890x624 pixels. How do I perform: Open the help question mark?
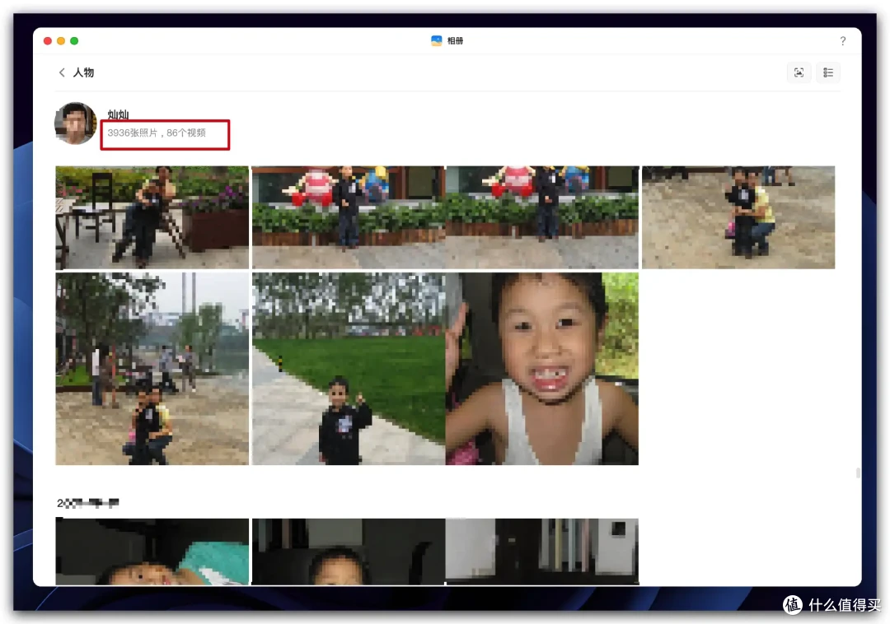[843, 41]
